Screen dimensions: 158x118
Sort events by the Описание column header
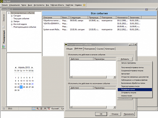click(x=52, y=17)
